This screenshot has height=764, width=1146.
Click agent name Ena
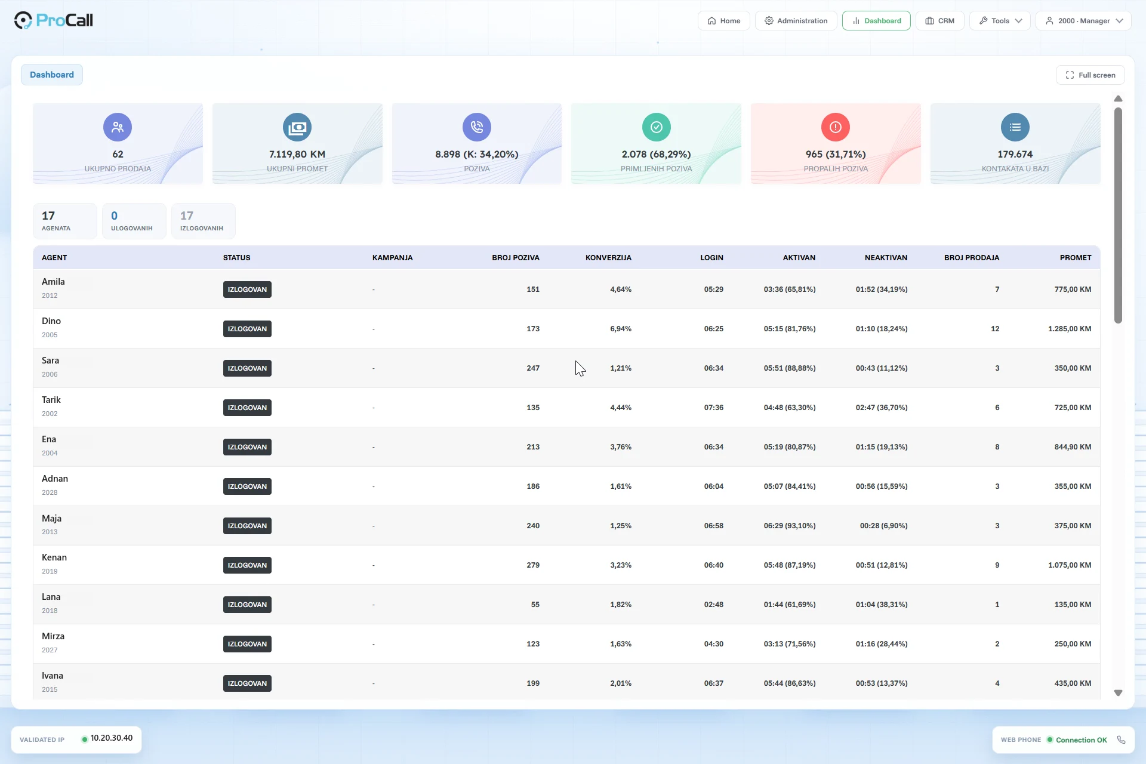point(49,439)
